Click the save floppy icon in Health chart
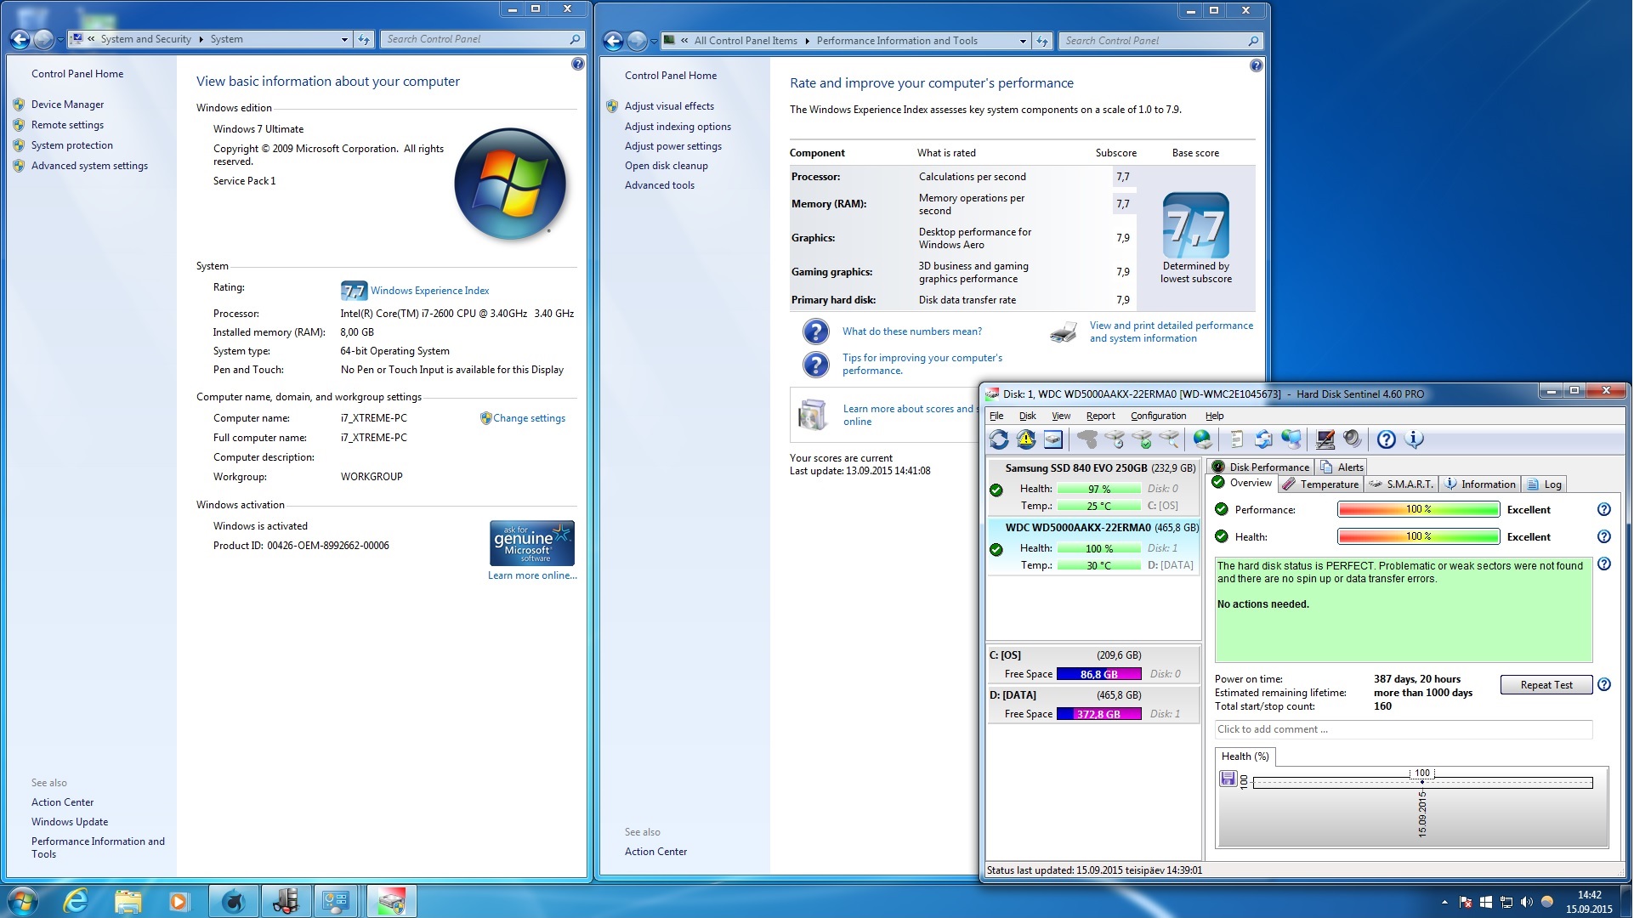This screenshot has height=918, width=1634. [1228, 779]
